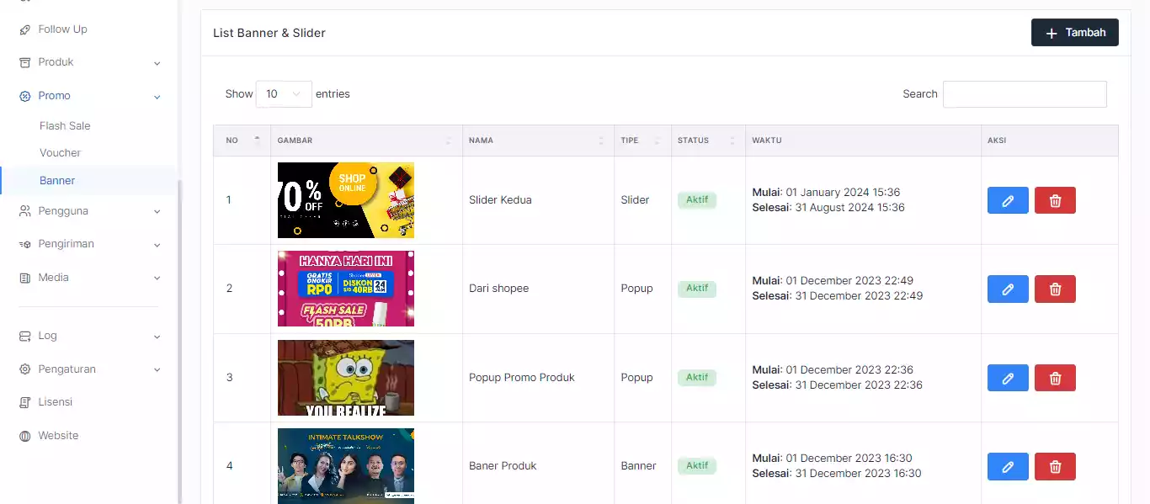Open the Slider Kedua banner thumbnail
The image size is (1150, 504).
pyautogui.click(x=345, y=200)
